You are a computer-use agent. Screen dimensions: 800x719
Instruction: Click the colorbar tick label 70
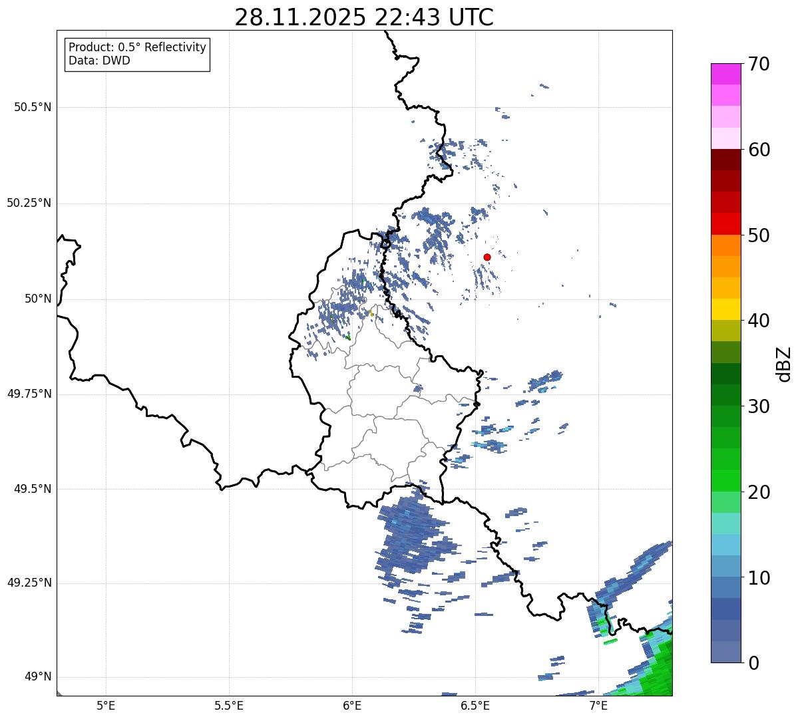click(759, 64)
